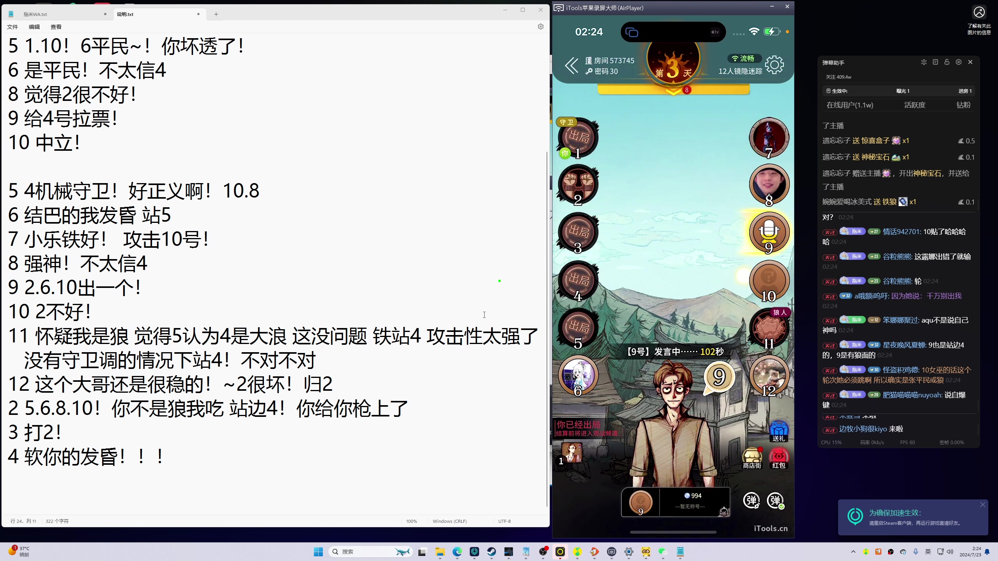Click Windows (CRLF) line ending indicator
The image size is (998, 561).
(449, 521)
